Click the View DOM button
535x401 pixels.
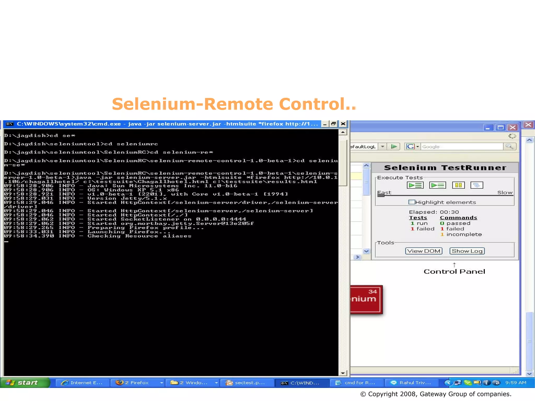pos(424,251)
